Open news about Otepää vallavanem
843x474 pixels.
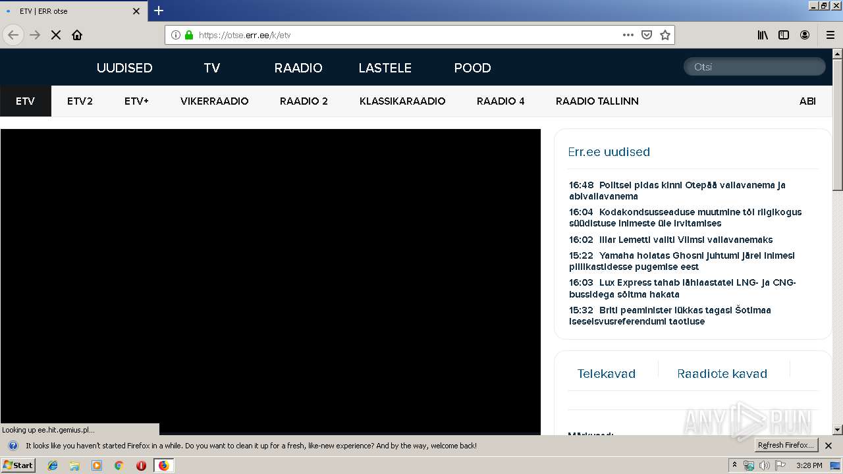677,190
